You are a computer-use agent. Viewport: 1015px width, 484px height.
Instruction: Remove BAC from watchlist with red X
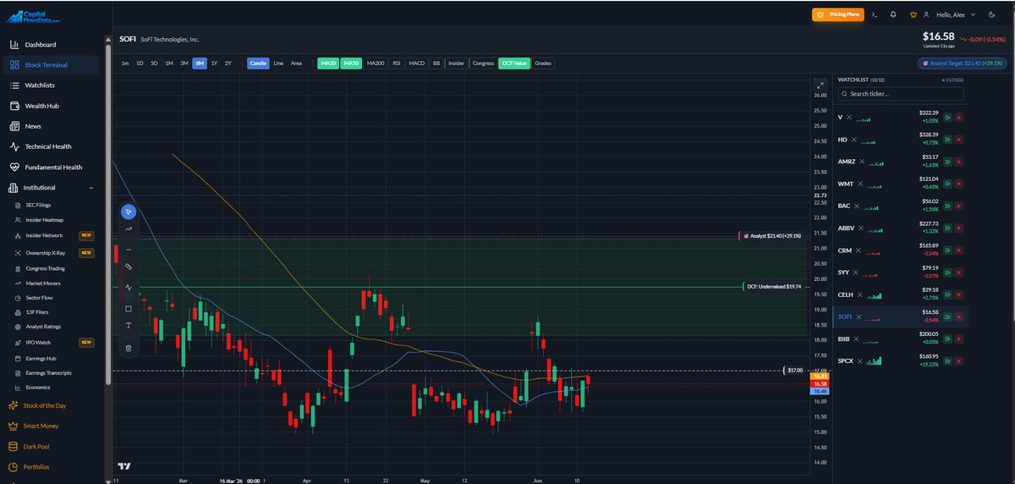point(959,206)
